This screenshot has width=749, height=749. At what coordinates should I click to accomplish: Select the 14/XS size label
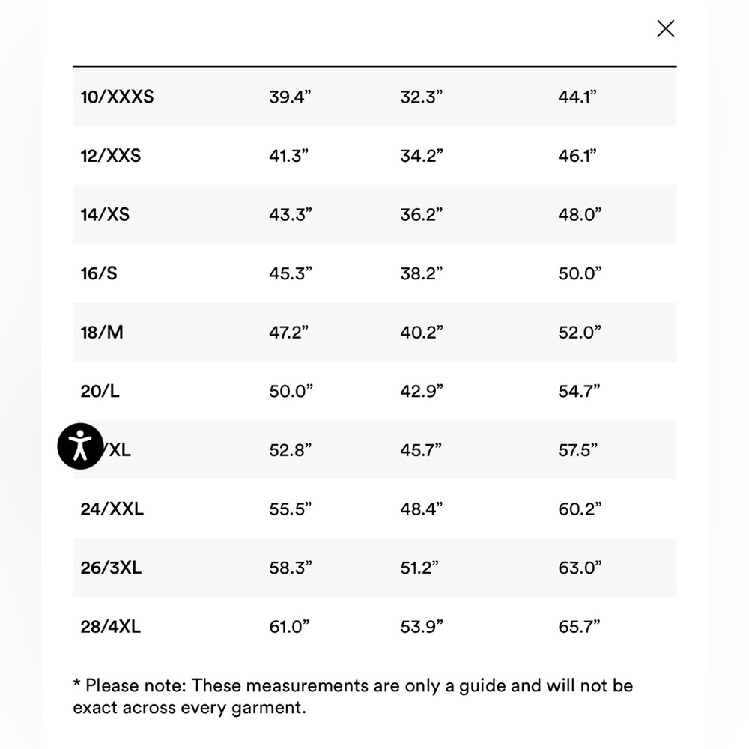pos(105,215)
